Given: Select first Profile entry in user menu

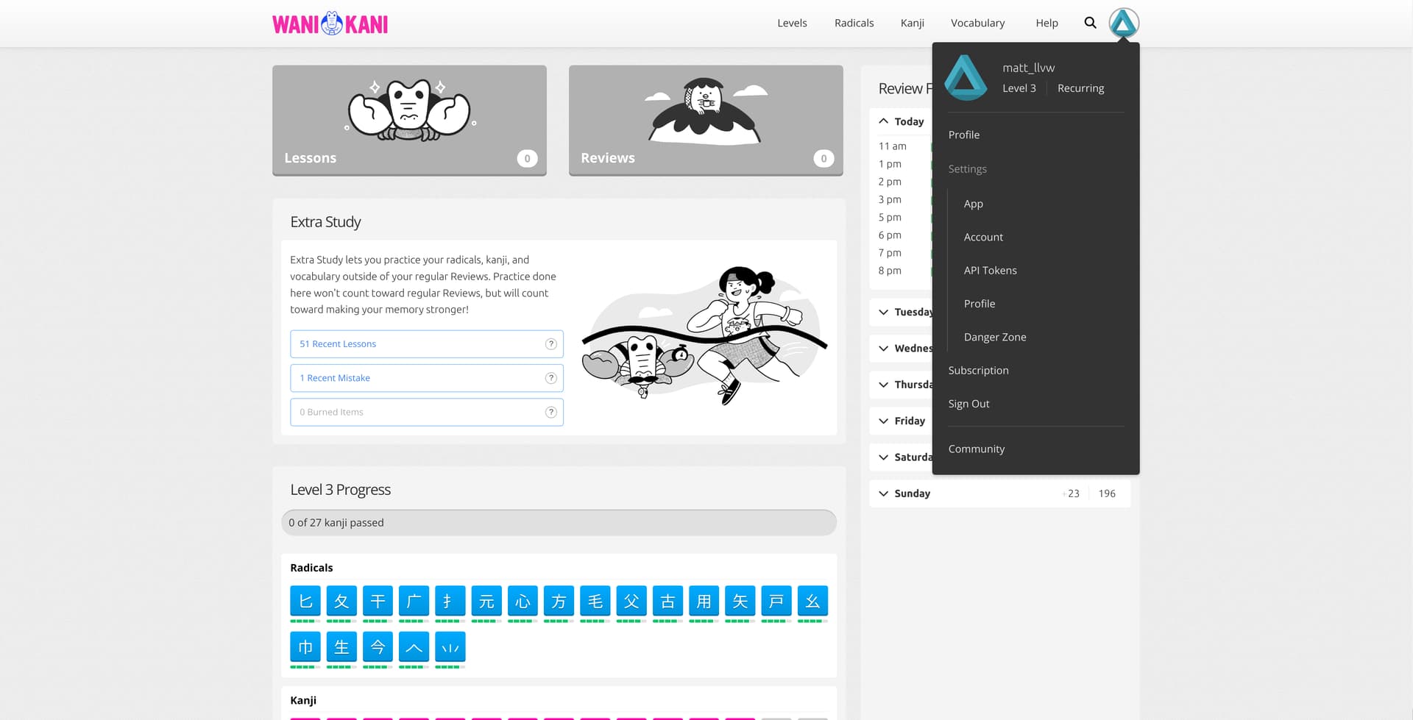Looking at the screenshot, I should (x=963, y=135).
